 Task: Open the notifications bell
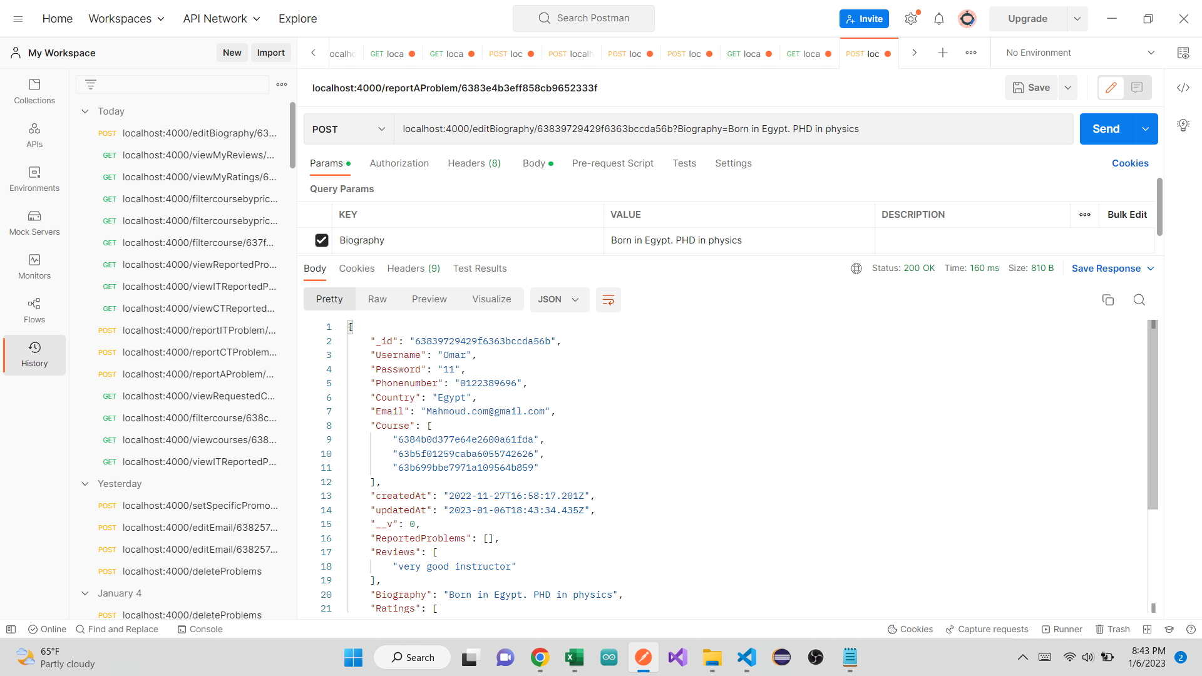[x=938, y=19]
